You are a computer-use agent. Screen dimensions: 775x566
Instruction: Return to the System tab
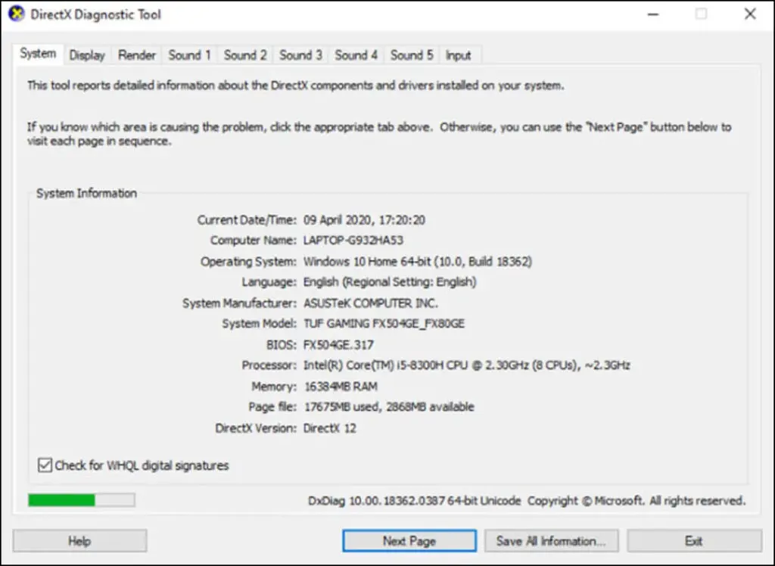pyautogui.click(x=38, y=54)
